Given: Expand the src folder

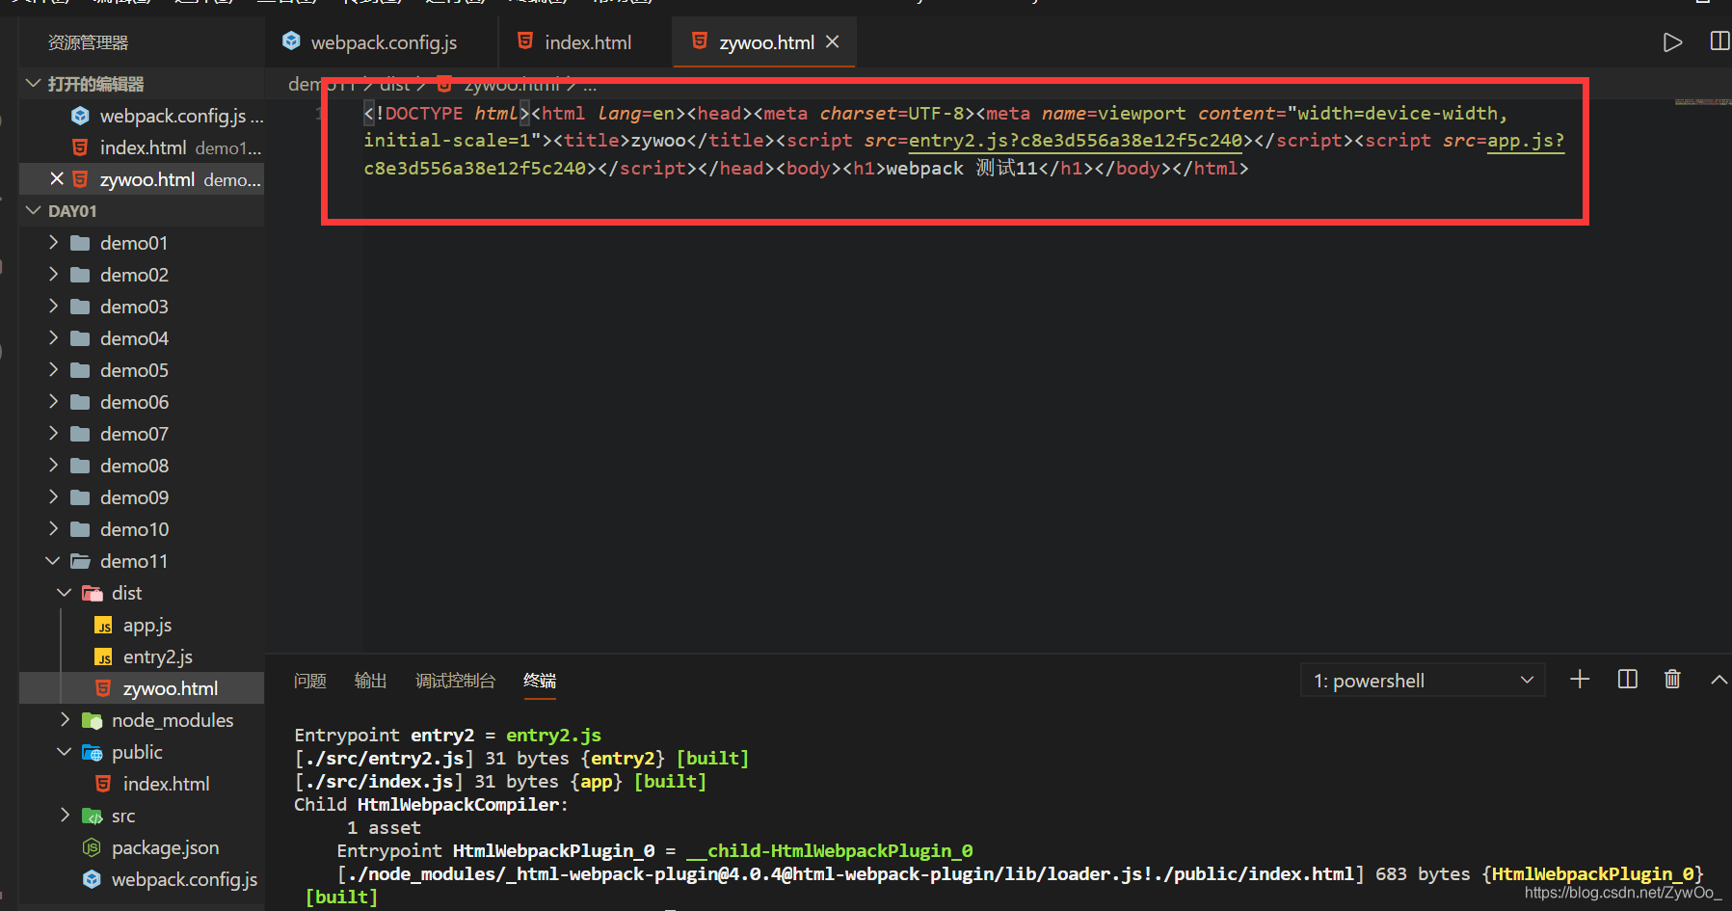Looking at the screenshot, I should (66, 816).
